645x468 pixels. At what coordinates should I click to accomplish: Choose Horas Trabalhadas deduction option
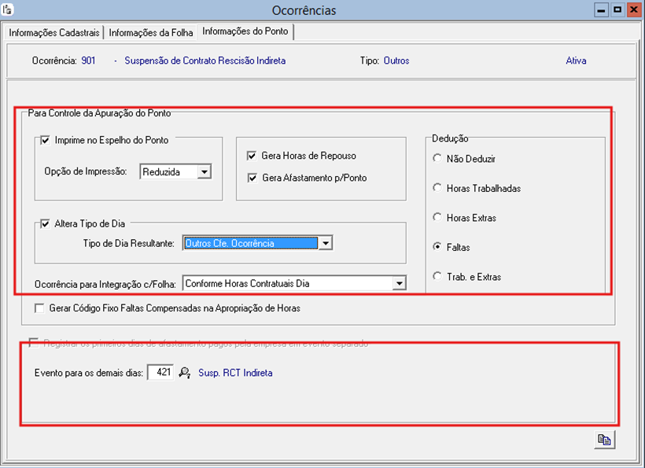[437, 189]
